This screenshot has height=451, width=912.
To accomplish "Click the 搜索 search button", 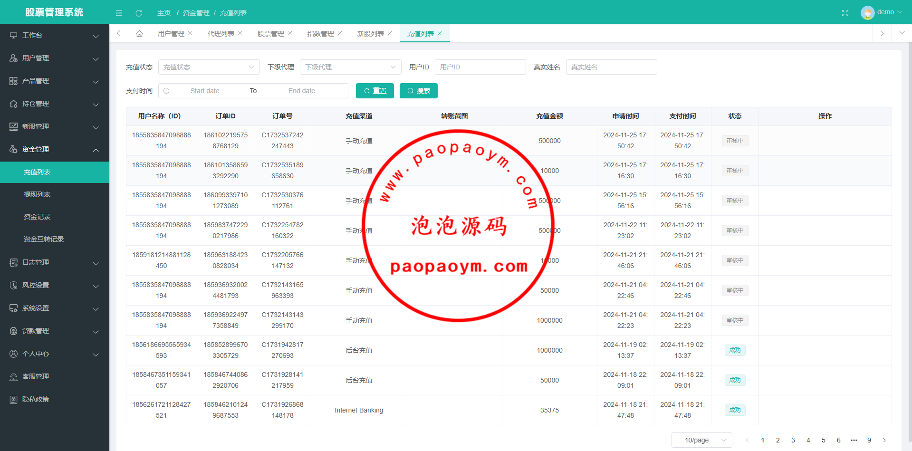I will [419, 91].
